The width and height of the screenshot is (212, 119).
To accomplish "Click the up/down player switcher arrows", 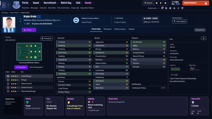I will point(20,20).
